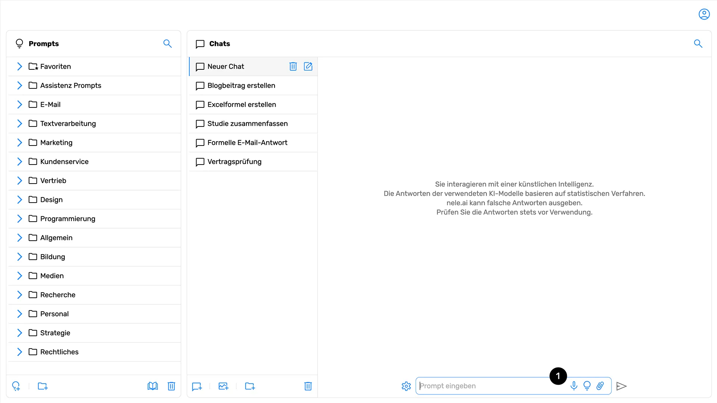717x403 pixels.
Task: Delete Neuer Chat with trash icon
Action: (x=293, y=66)
